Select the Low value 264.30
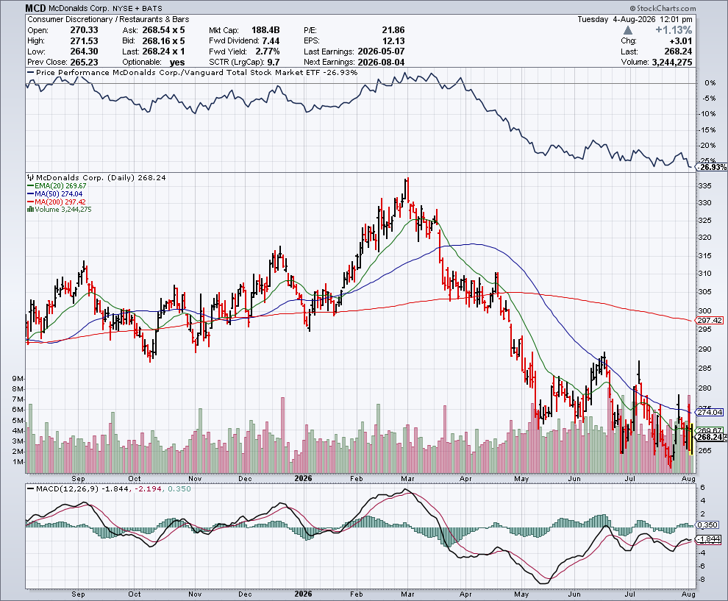 84,51
